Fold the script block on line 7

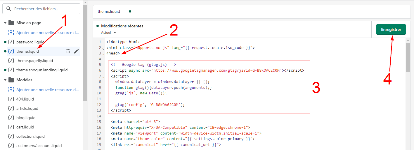(x=103, y=77)
